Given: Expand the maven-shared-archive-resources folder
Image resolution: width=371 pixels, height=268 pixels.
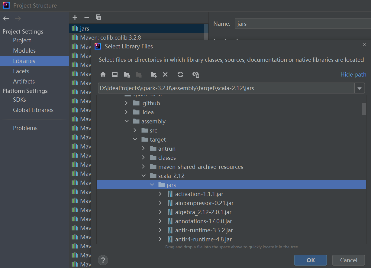Looking at the screenshot, I should pyautogui.click(x=144, y=167).
